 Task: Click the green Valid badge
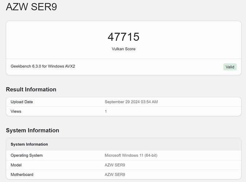point(230,67)
